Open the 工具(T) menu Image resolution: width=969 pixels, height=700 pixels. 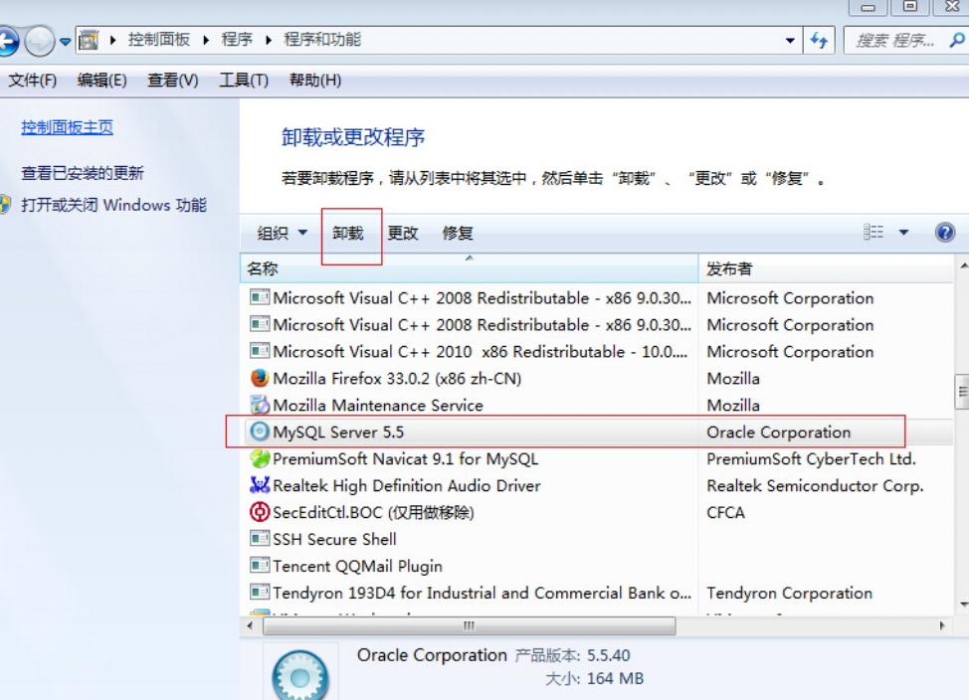point(244,81)
